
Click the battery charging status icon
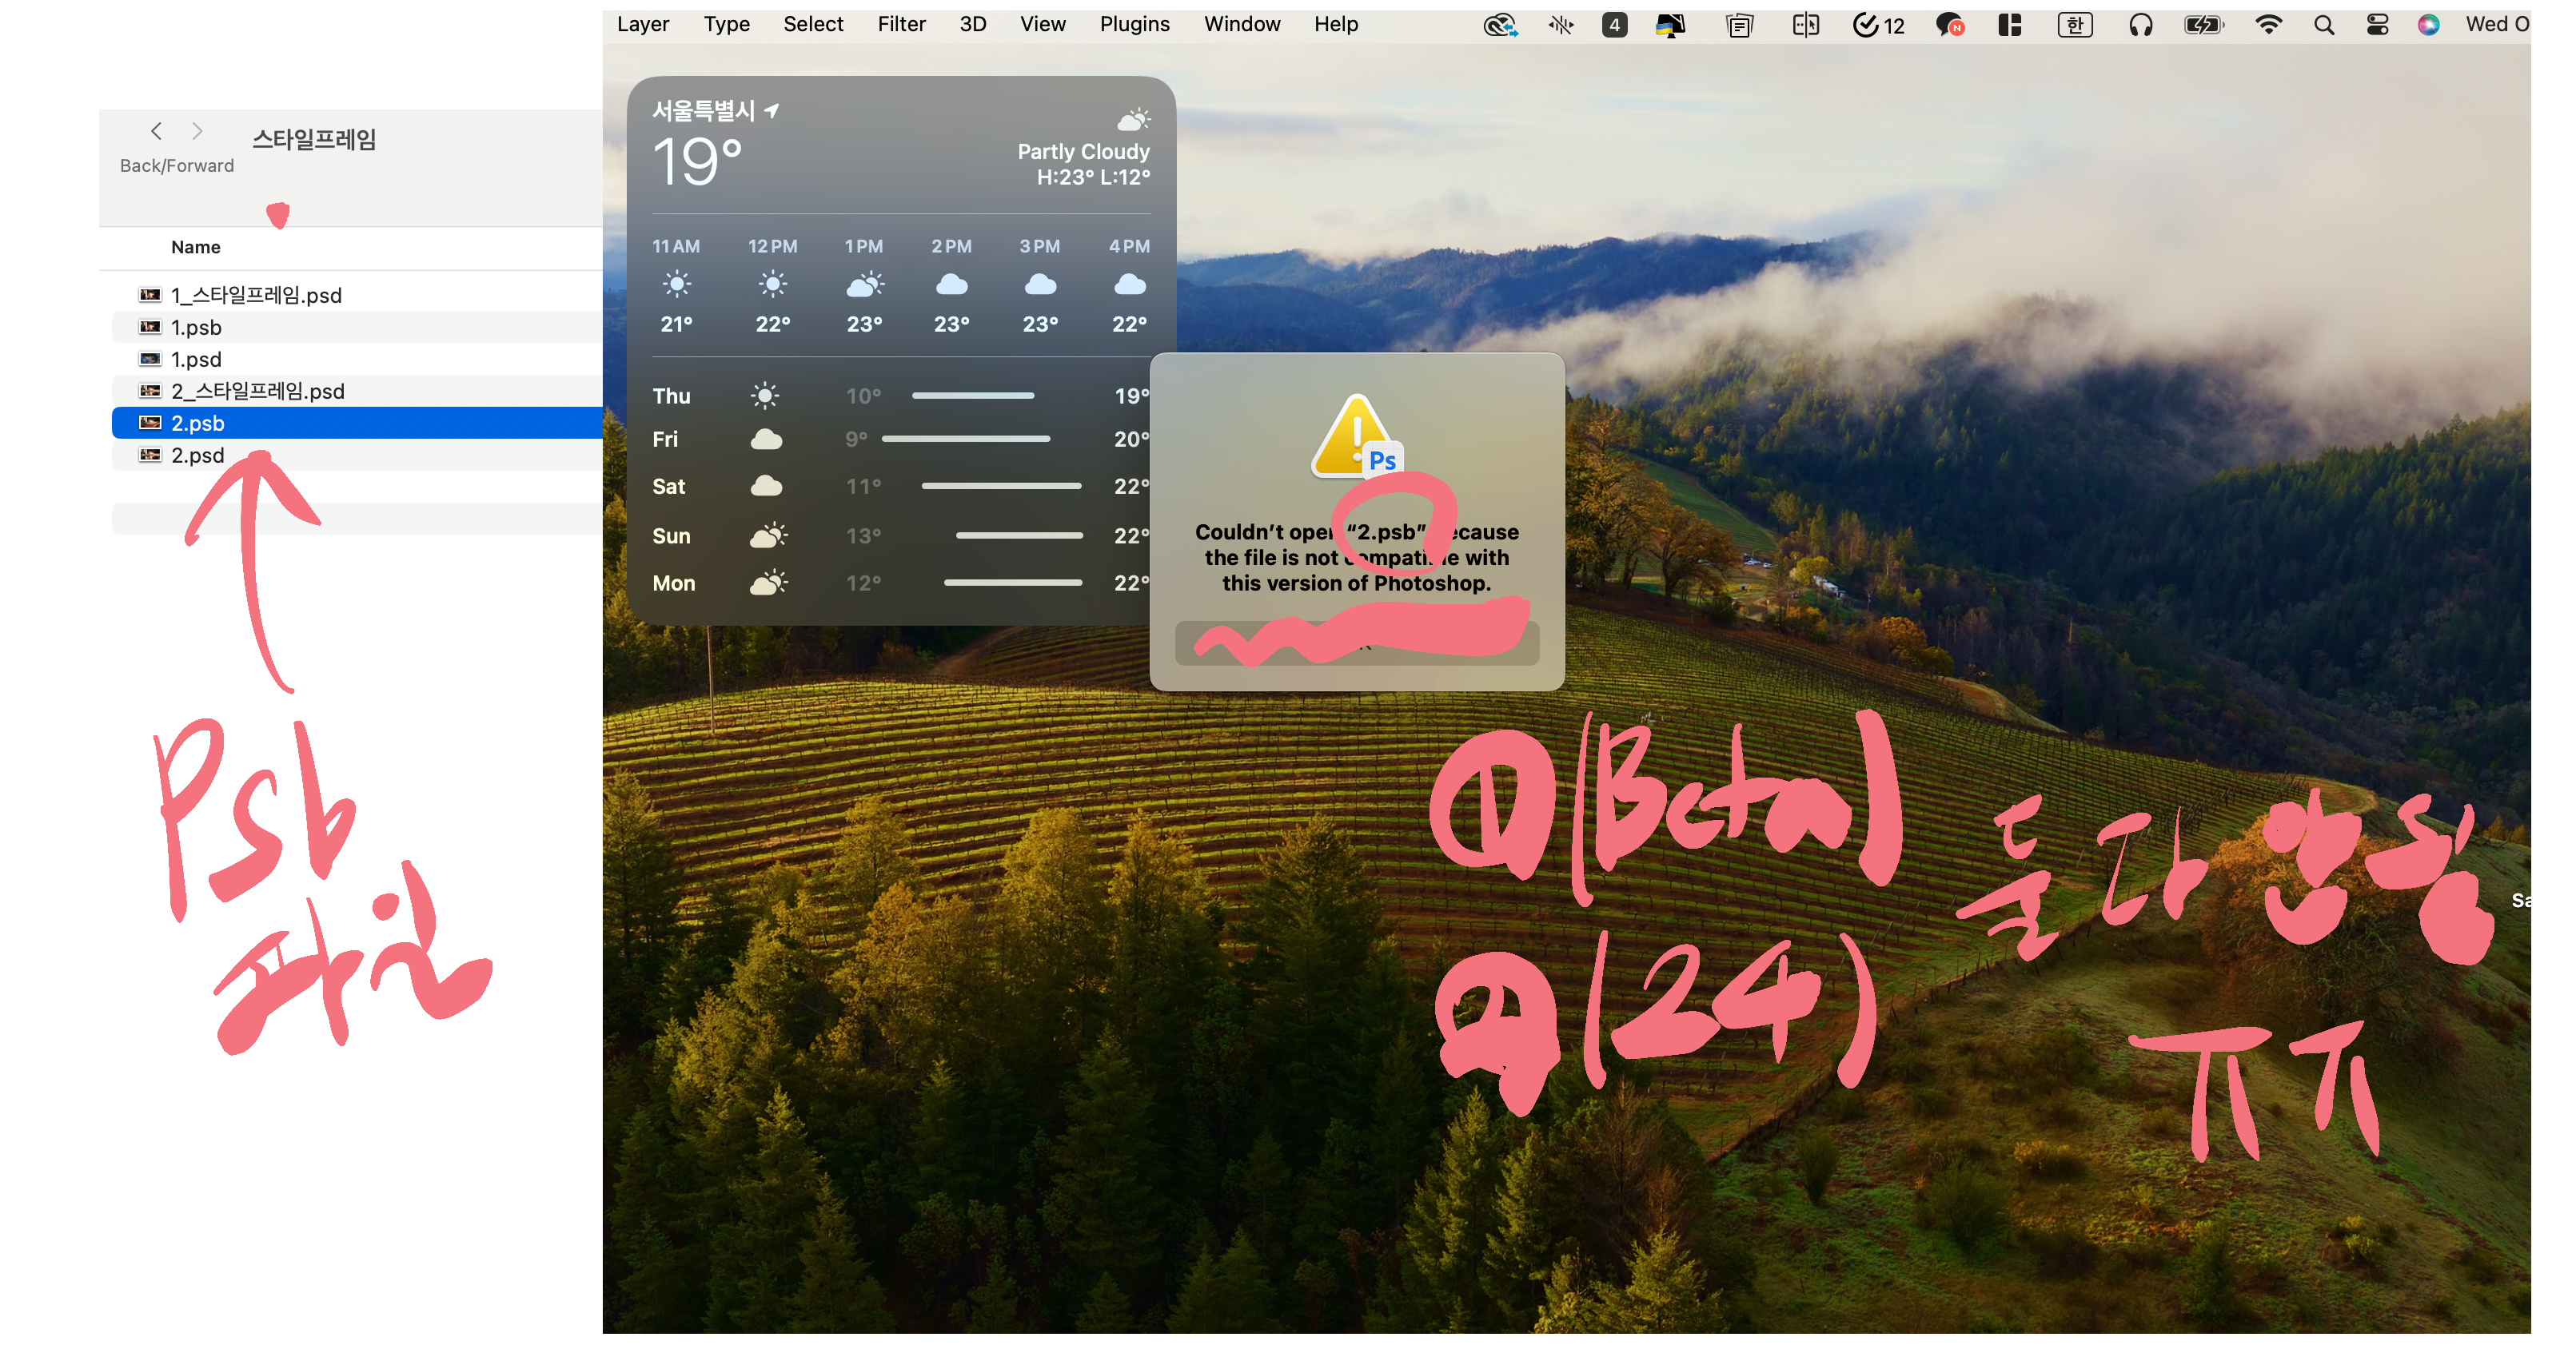tap(2203, 25)
